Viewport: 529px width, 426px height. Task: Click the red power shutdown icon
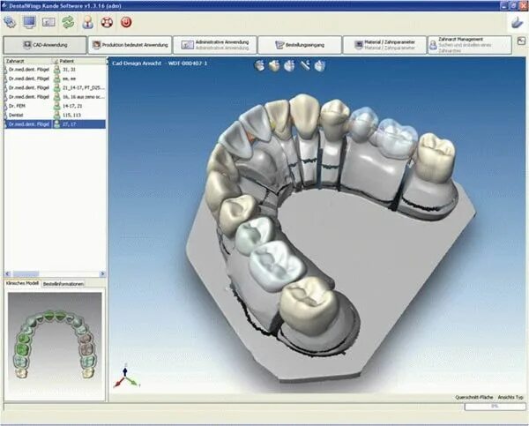[126, 22]
